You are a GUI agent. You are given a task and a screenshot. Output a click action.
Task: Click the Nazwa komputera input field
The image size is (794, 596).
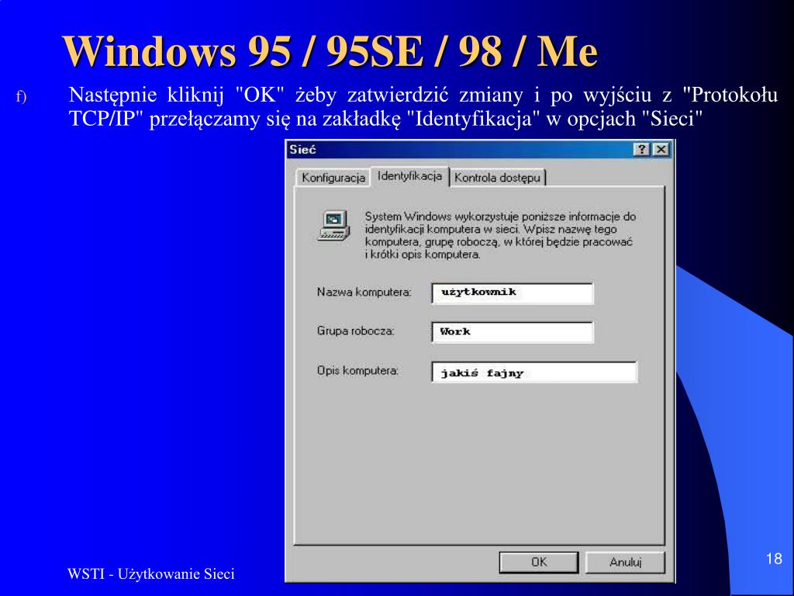512,293
